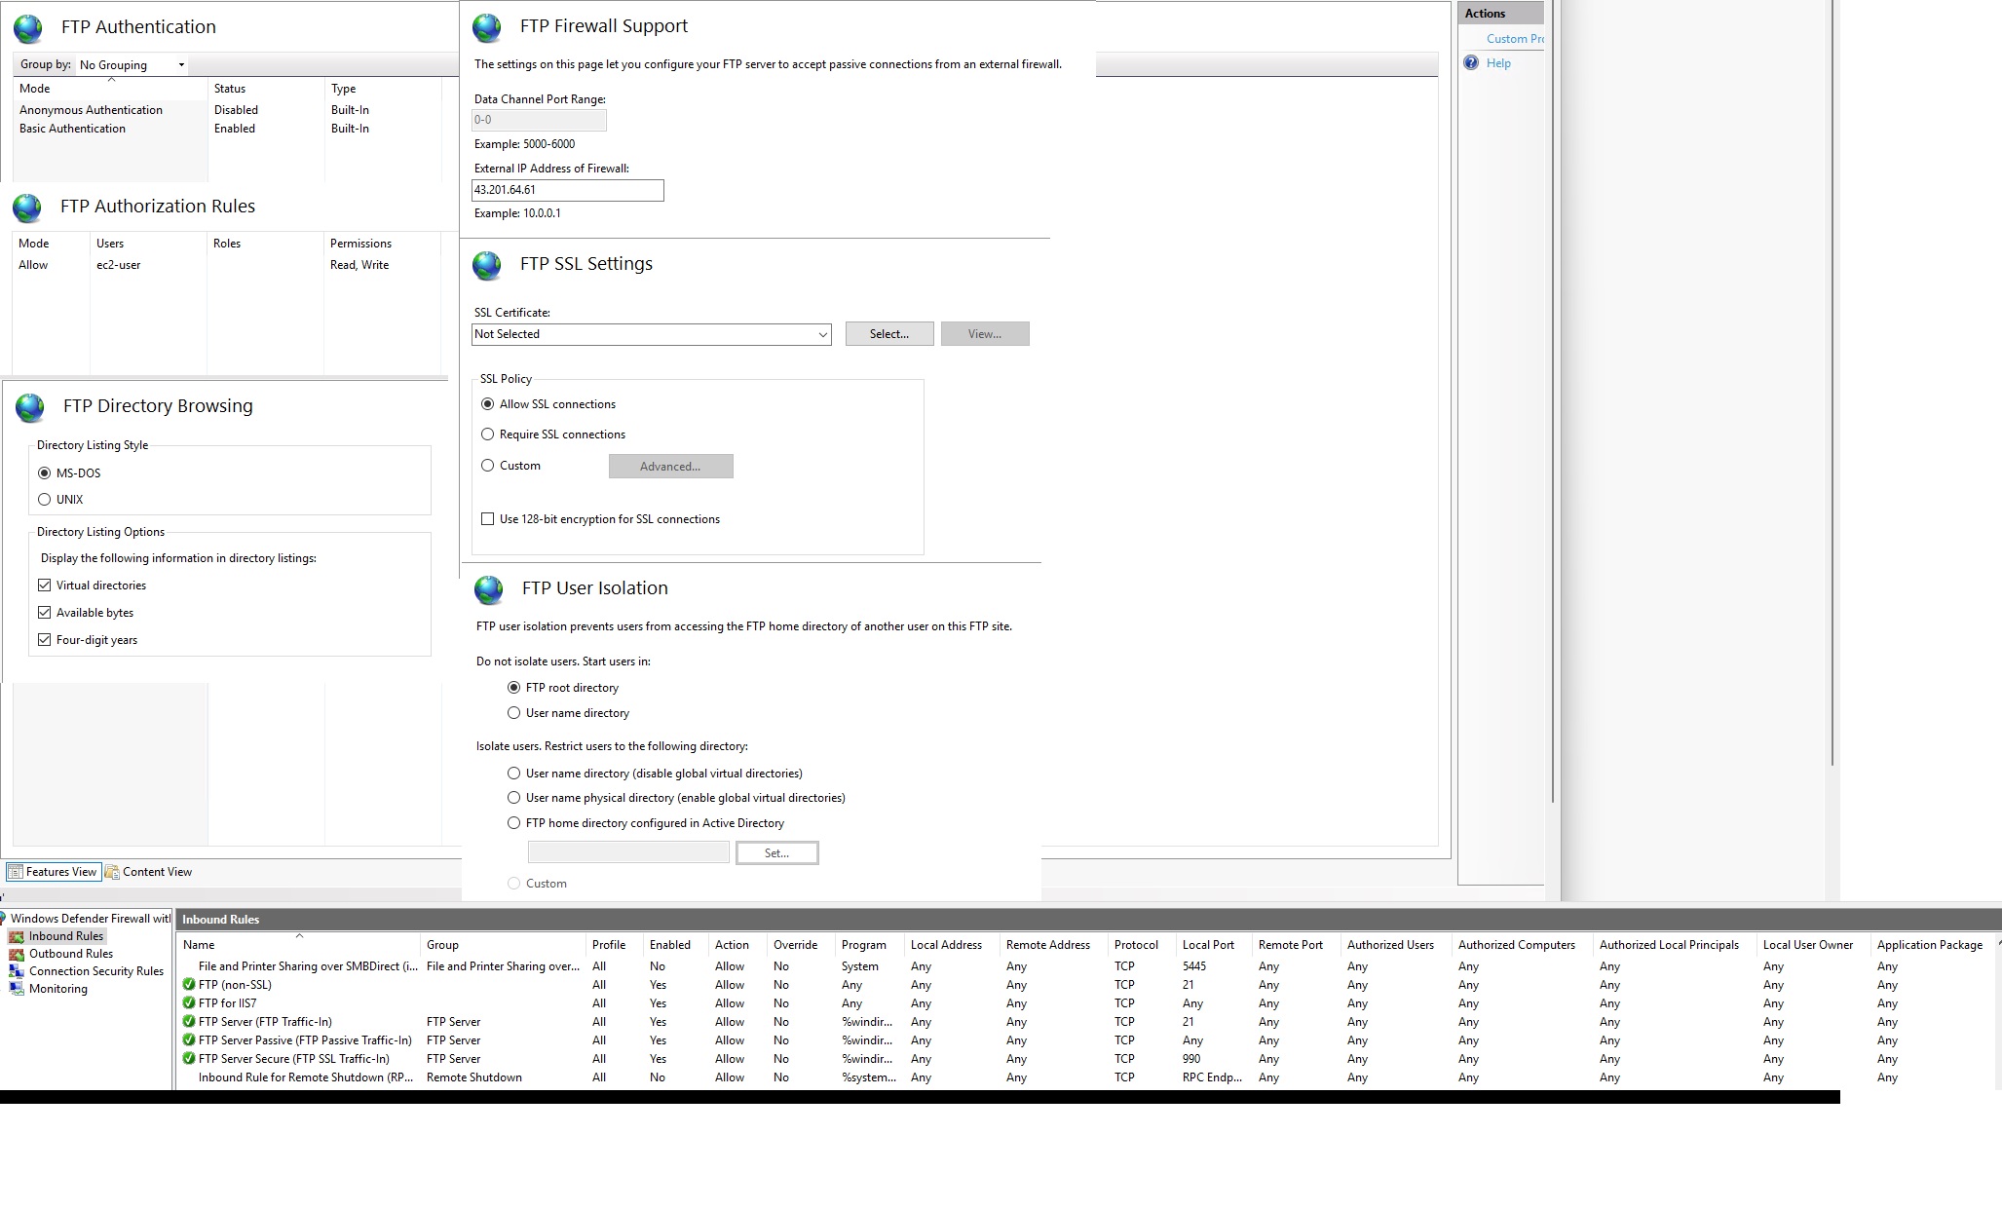2002x1209 pixels.
Task: Uncheck Available bytes listing option
Action: point(45,613)
